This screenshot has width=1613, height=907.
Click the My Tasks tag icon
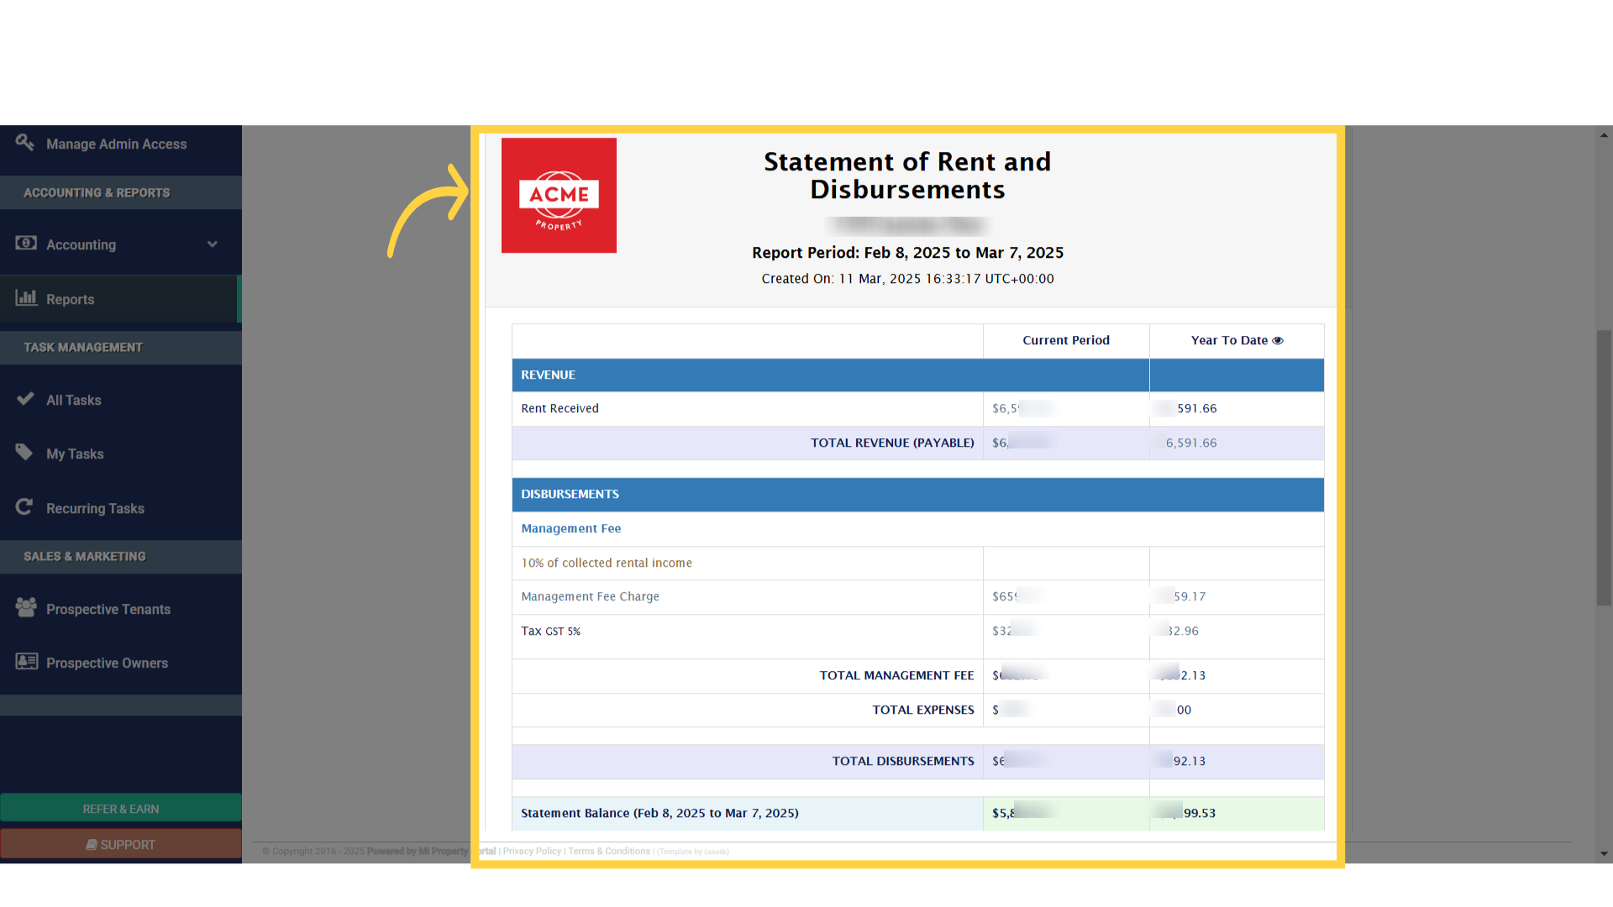click(x=24, y=453)
